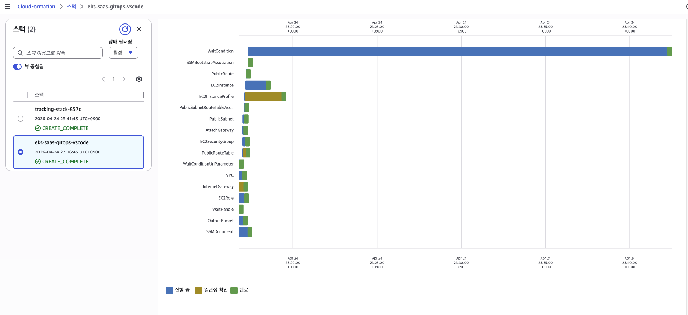The image size is (688, 315).
Task: Click the WaitCondition timeline bar
Action: click(457, 51)
